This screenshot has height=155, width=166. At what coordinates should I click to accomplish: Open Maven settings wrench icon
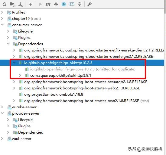pos(90,4)
